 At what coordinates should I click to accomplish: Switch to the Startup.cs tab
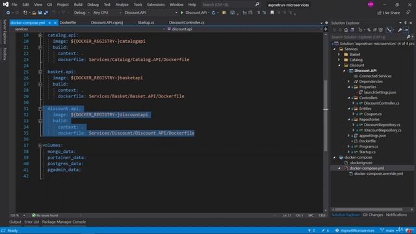tap(146, 23)
